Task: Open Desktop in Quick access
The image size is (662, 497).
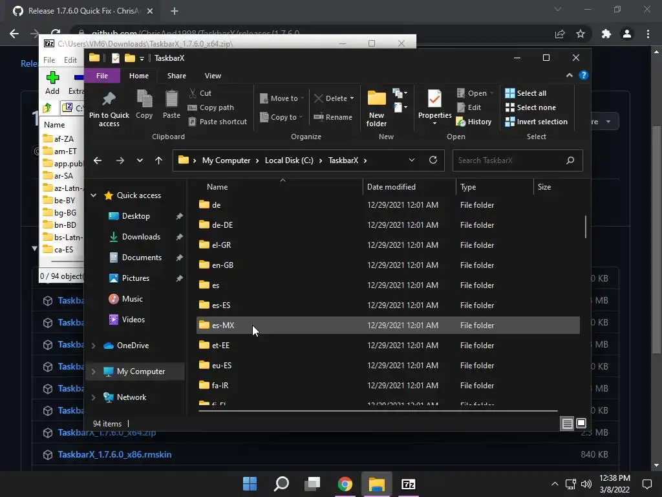Action: pos(136,216)
